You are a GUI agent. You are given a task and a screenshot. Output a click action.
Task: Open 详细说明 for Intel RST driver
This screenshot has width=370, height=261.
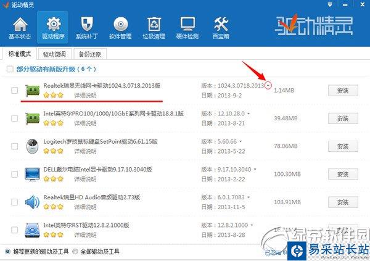[x=86, y=235]
